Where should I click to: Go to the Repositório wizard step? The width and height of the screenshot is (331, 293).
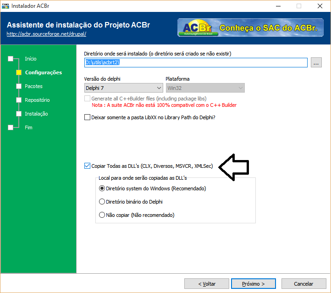[x=37, y=100]
